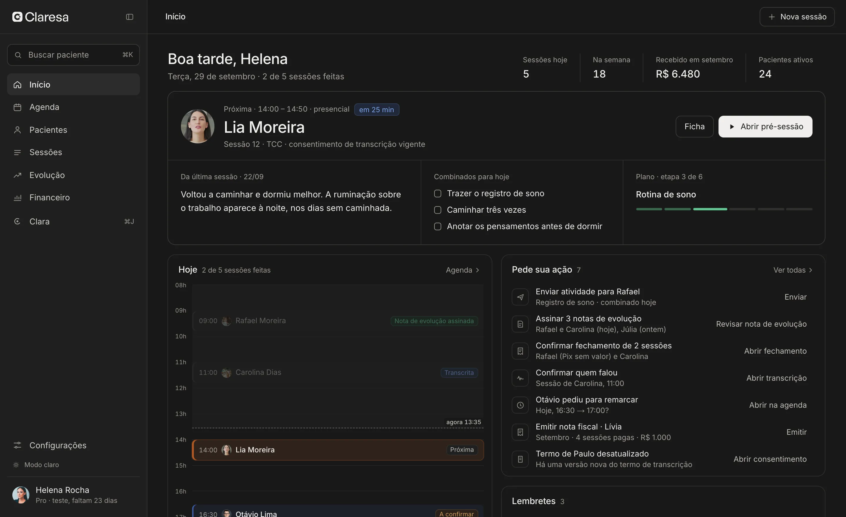Open Evolução in the sidebar
The width and height of the screenshot is (846, 517).
click(73, 175)
